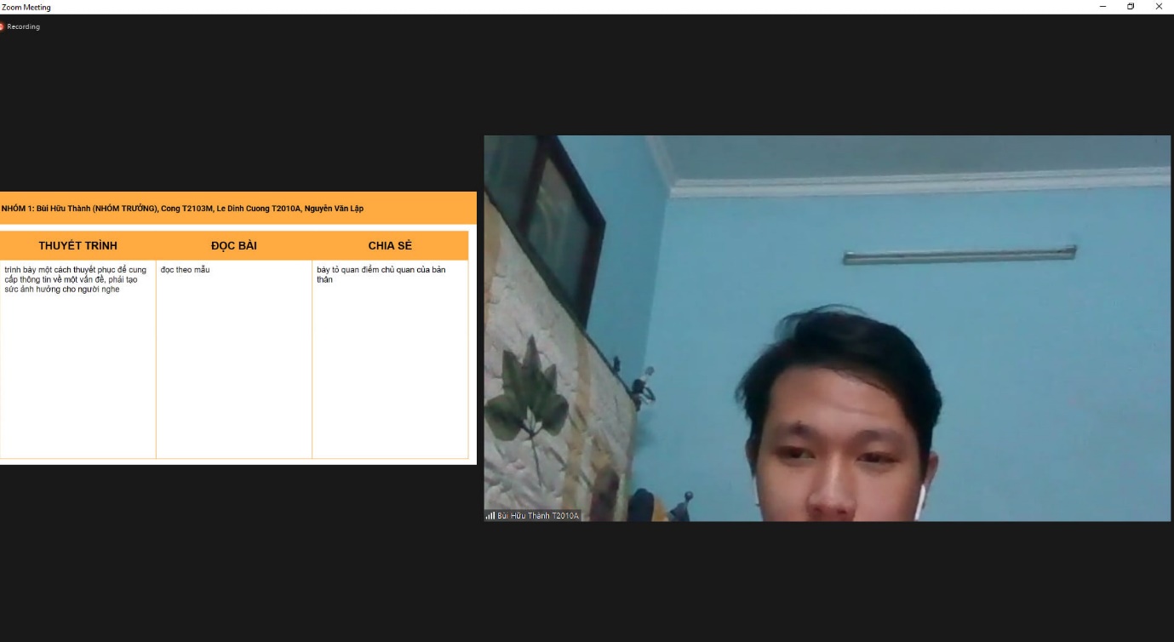The height and width of the screenshot is (642, 1174).
Task: Click the CHIA SẺ column header
Action: pyautogui.click(x=390, y=246)
